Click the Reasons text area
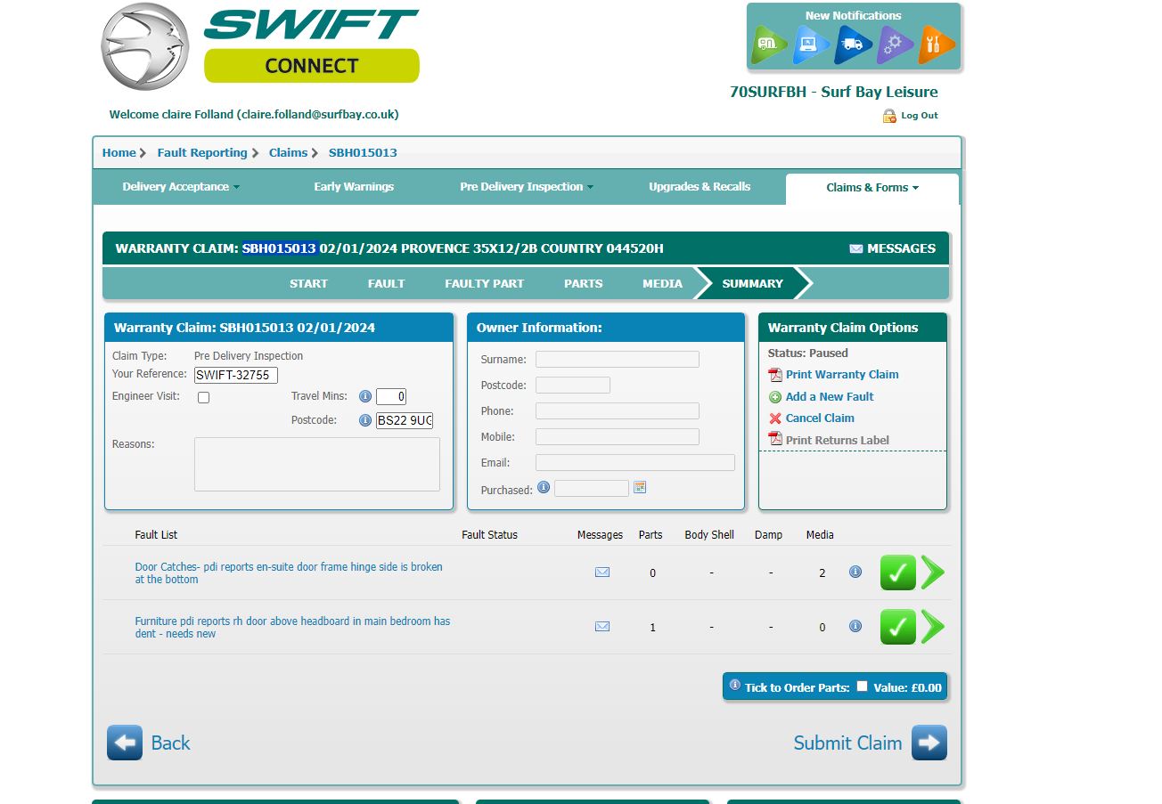This screenshot has height=804, width=1162. pos(317,464)
